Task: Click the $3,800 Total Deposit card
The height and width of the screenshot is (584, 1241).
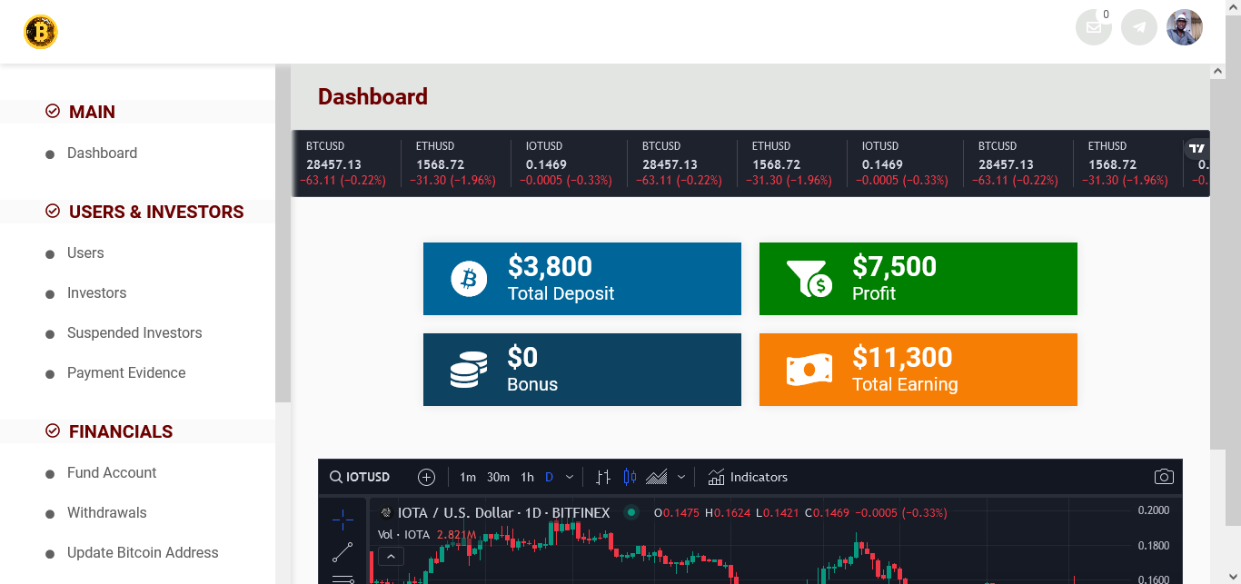Action: pos(582,279)
